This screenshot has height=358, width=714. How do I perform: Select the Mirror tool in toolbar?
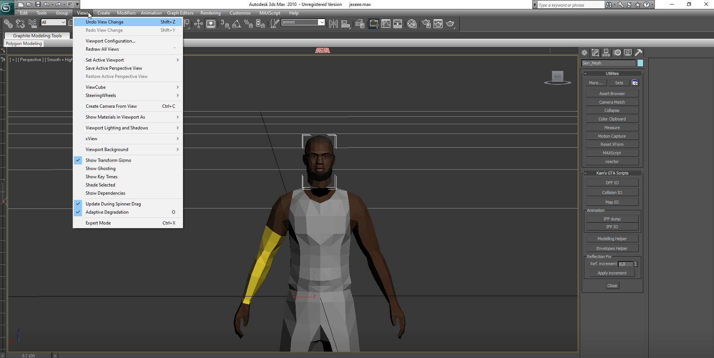click(x=333, y=24)
